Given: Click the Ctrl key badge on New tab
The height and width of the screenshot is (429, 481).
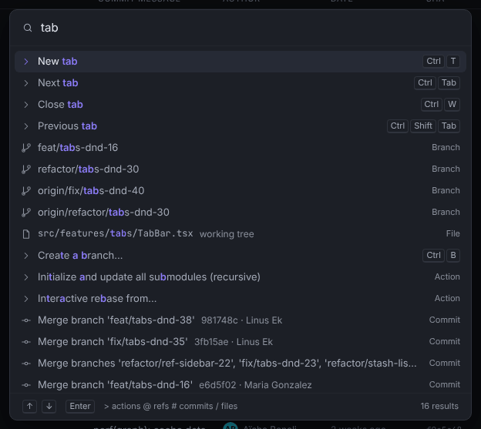Looking at the screenshot, I should click(433, 62).
